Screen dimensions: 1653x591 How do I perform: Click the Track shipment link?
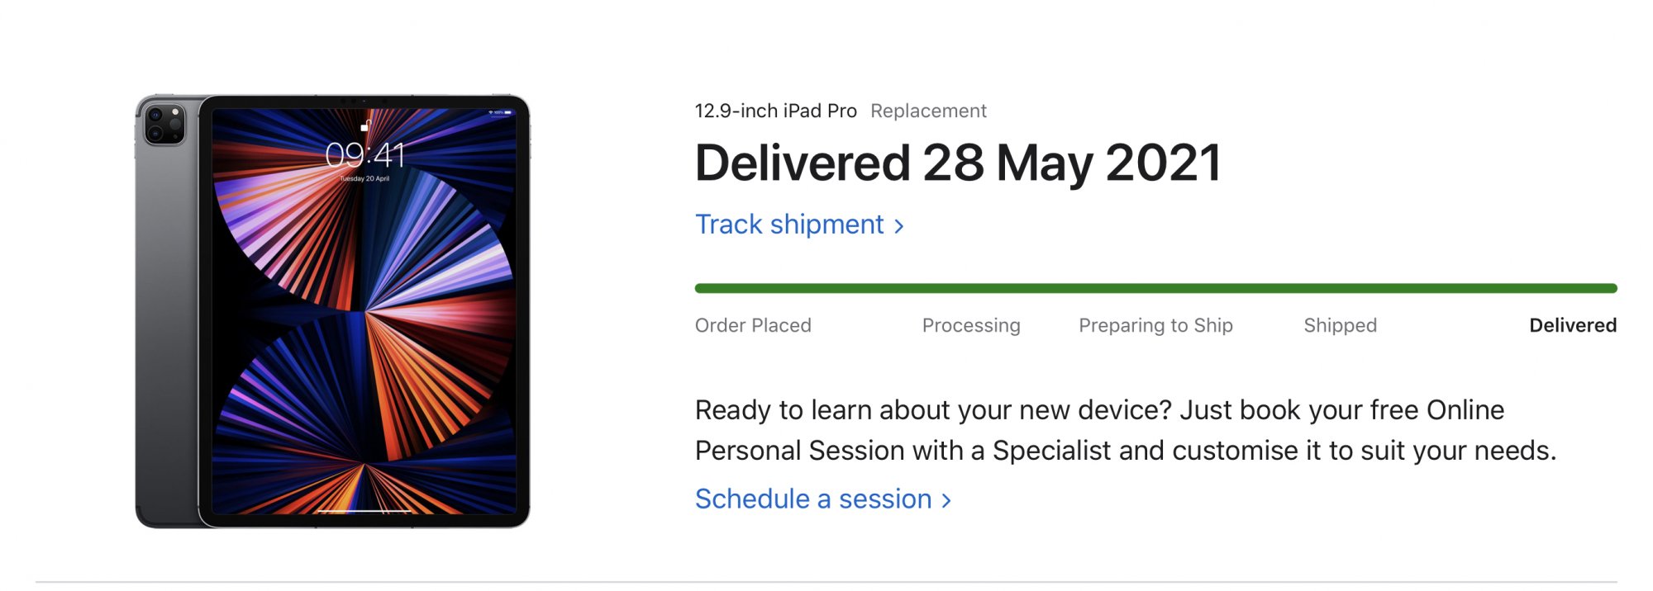tap(789, 225)
